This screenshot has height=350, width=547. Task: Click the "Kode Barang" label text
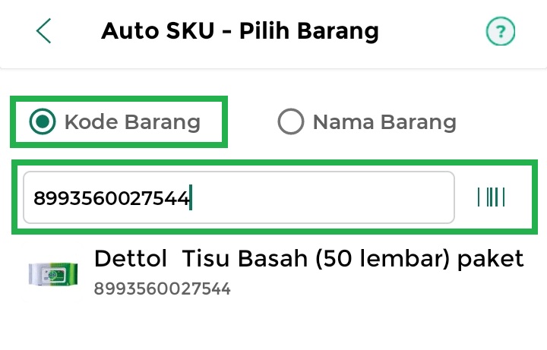[x=132, y=121]
